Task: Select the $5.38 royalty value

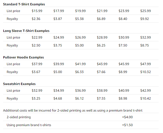Action: tap(79, 19)
